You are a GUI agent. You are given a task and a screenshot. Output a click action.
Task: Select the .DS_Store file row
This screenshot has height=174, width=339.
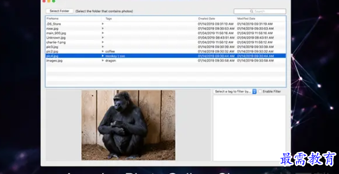pyautogui.click(x=165, y=24)
